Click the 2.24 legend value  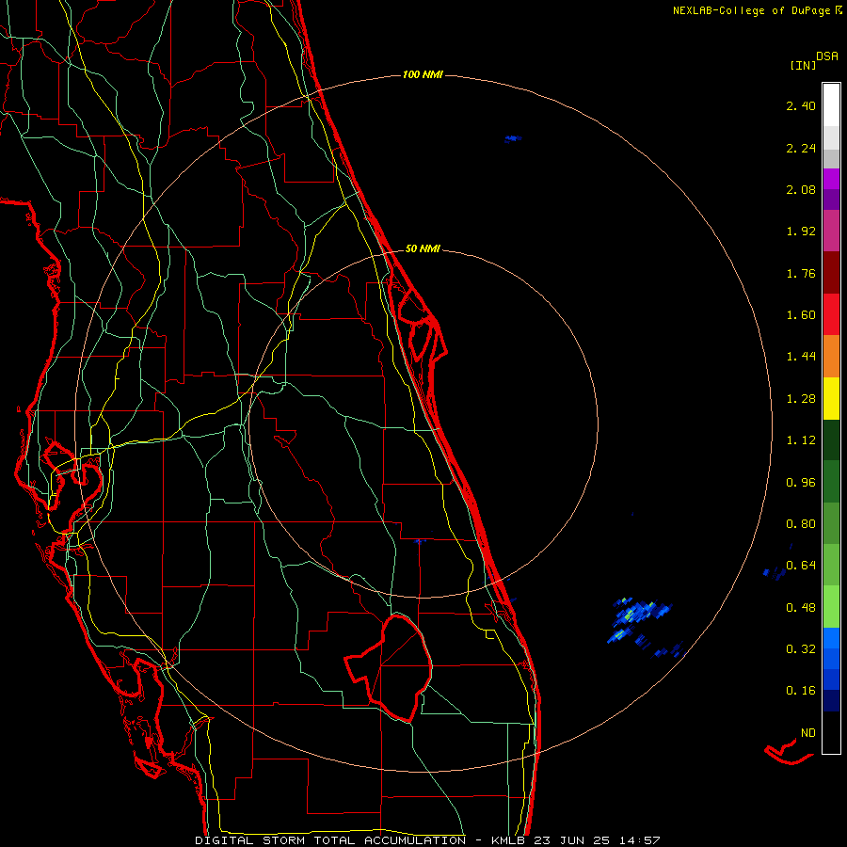tap(801, 148)
